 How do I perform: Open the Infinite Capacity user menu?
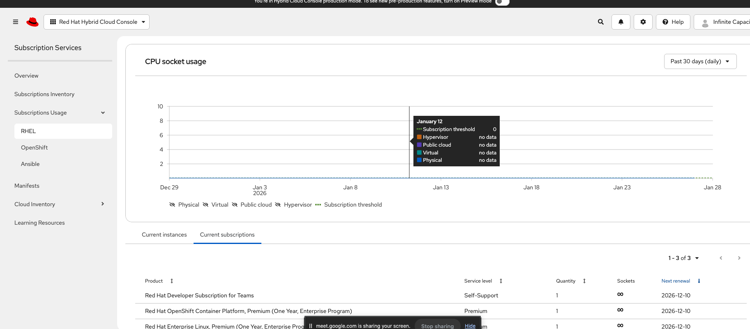click(x=722, y=22)
